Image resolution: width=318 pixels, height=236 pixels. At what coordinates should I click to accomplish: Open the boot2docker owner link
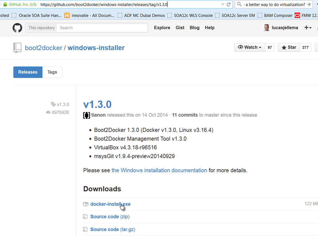click(x=43, y=48)
